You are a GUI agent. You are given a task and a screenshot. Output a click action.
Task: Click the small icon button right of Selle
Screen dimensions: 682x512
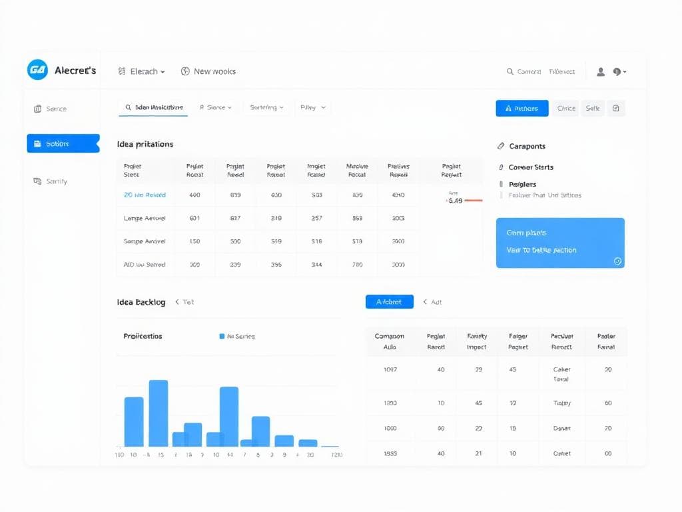617,108
